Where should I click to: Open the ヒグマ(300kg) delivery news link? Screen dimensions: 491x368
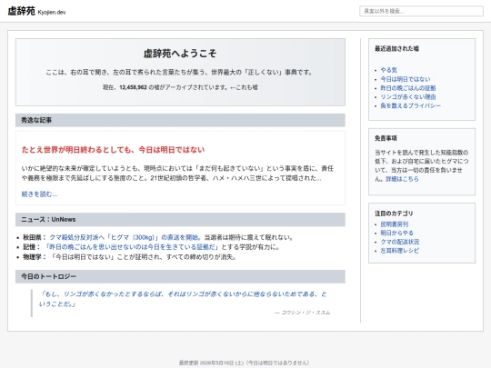point(125,237)
